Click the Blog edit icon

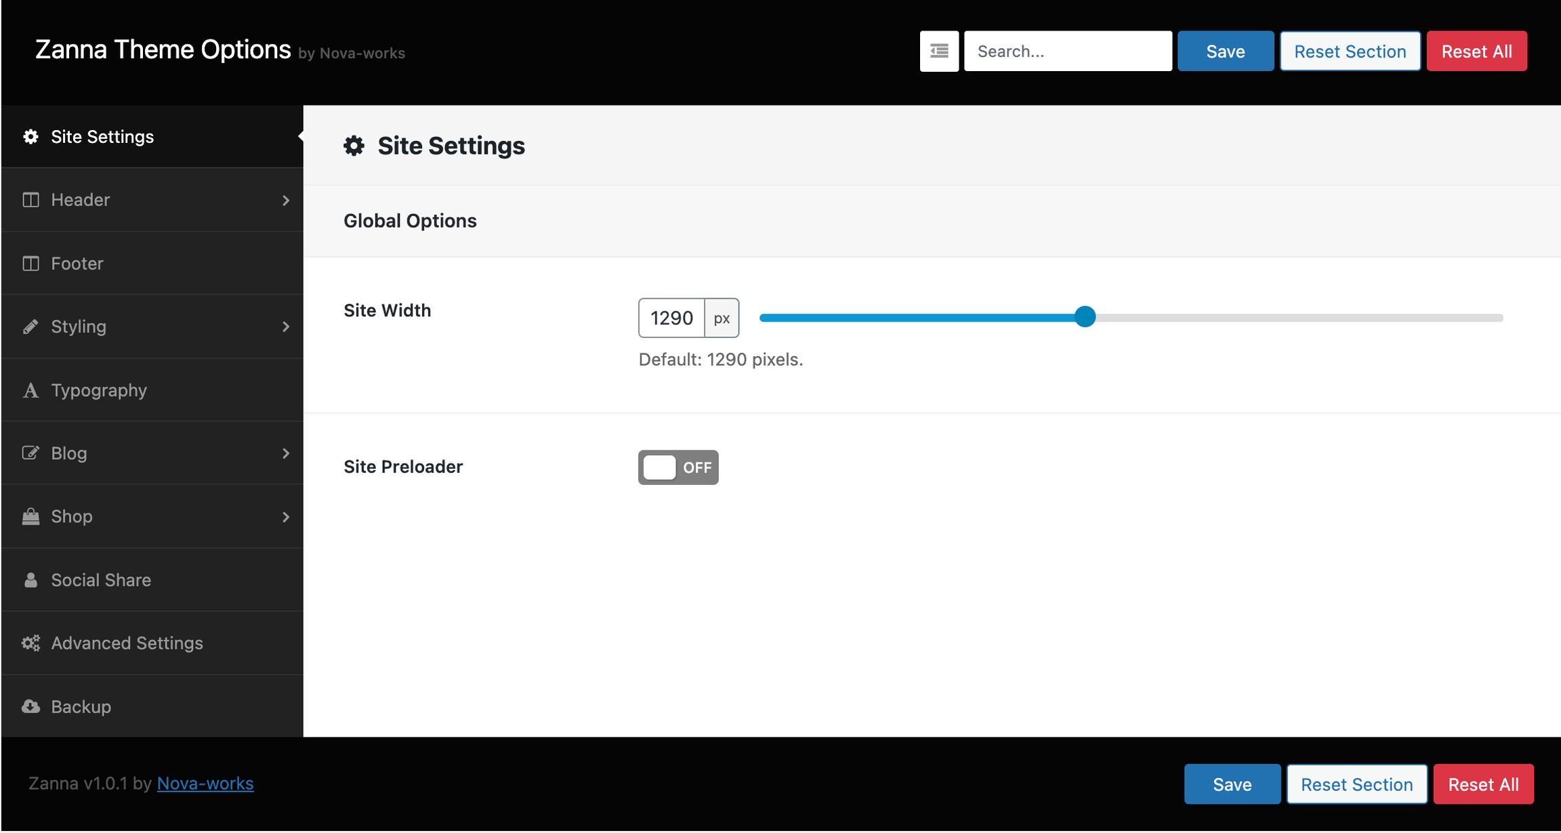30,453
